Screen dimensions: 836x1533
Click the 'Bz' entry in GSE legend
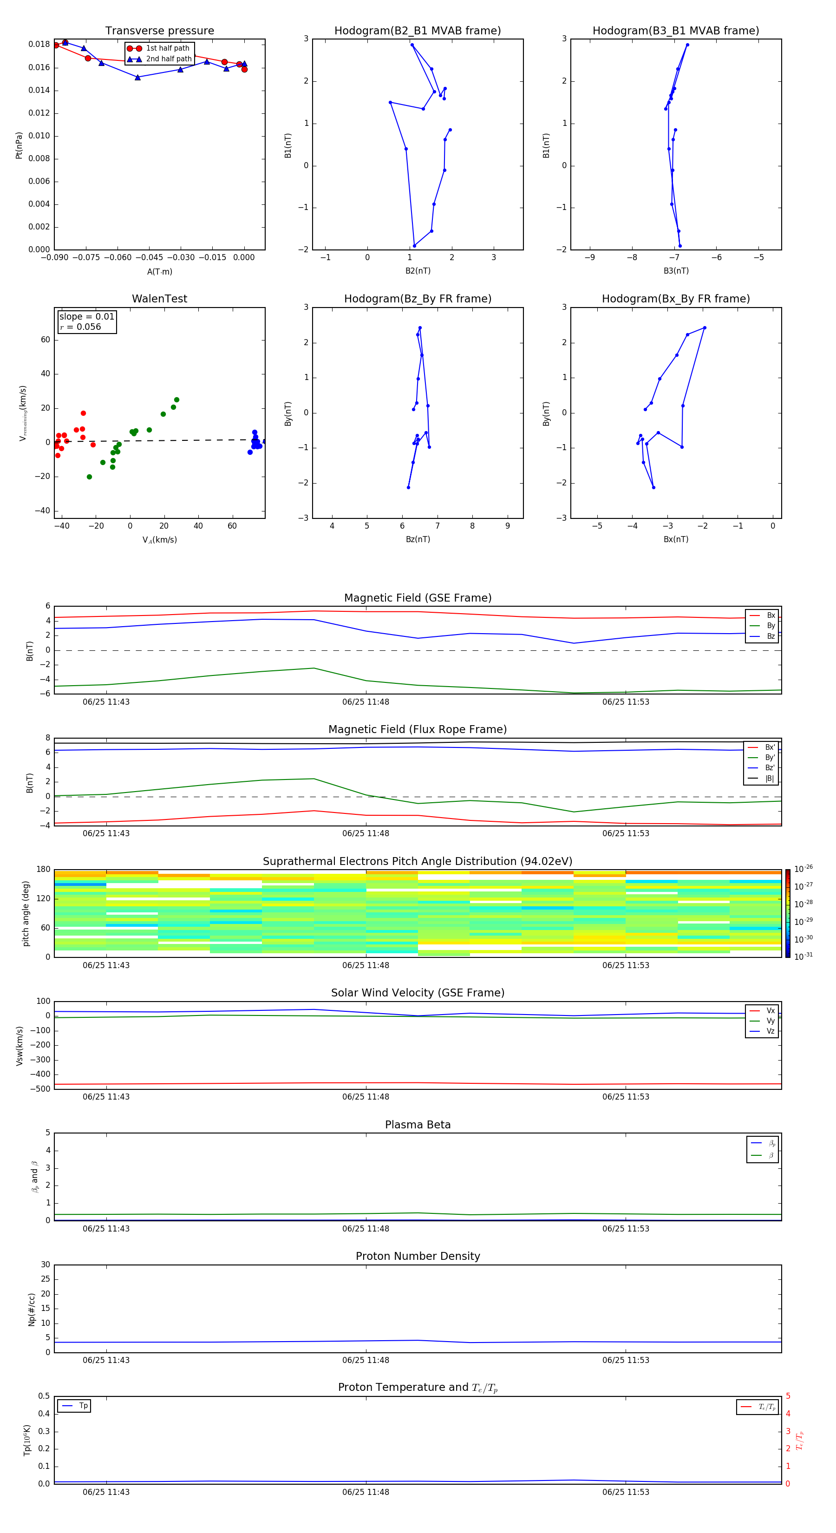coord(762,636)
